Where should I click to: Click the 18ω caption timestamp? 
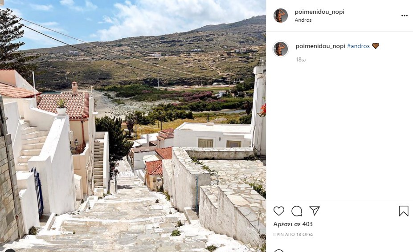click(301, 60)
